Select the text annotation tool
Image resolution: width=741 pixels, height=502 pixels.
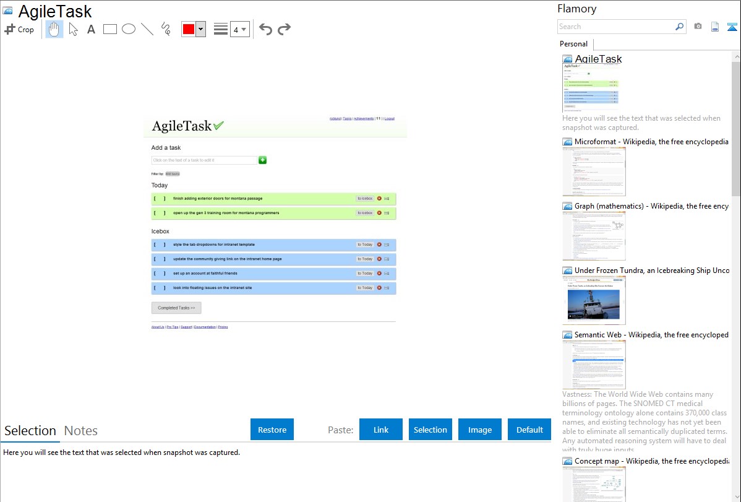(91, 29)
